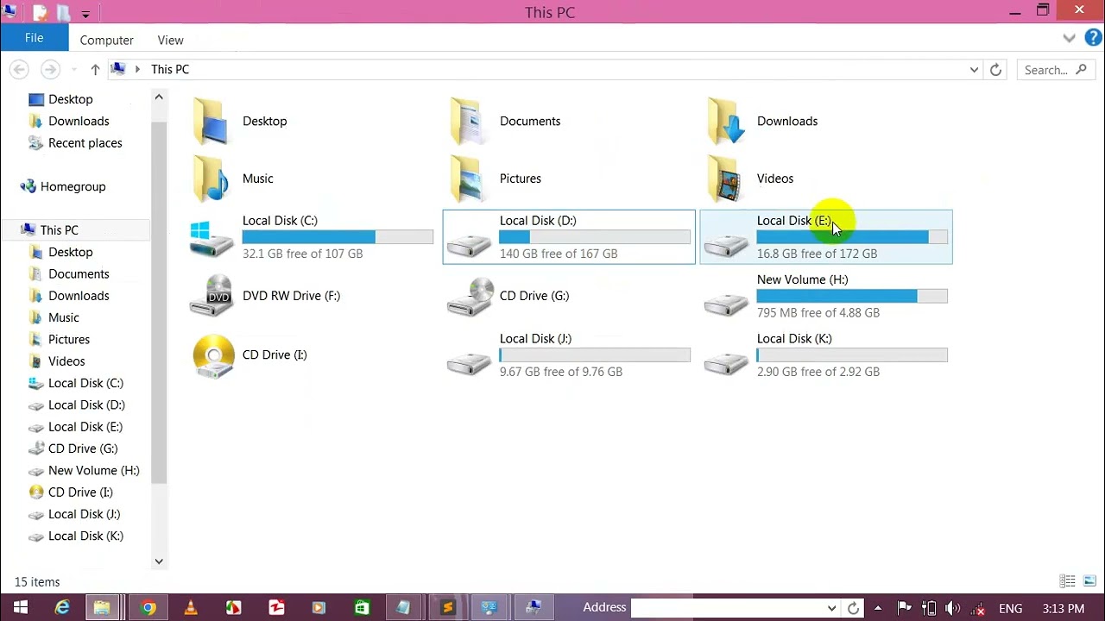
Task: Click the ENG language indicator
Action: tap(1010, 609)
